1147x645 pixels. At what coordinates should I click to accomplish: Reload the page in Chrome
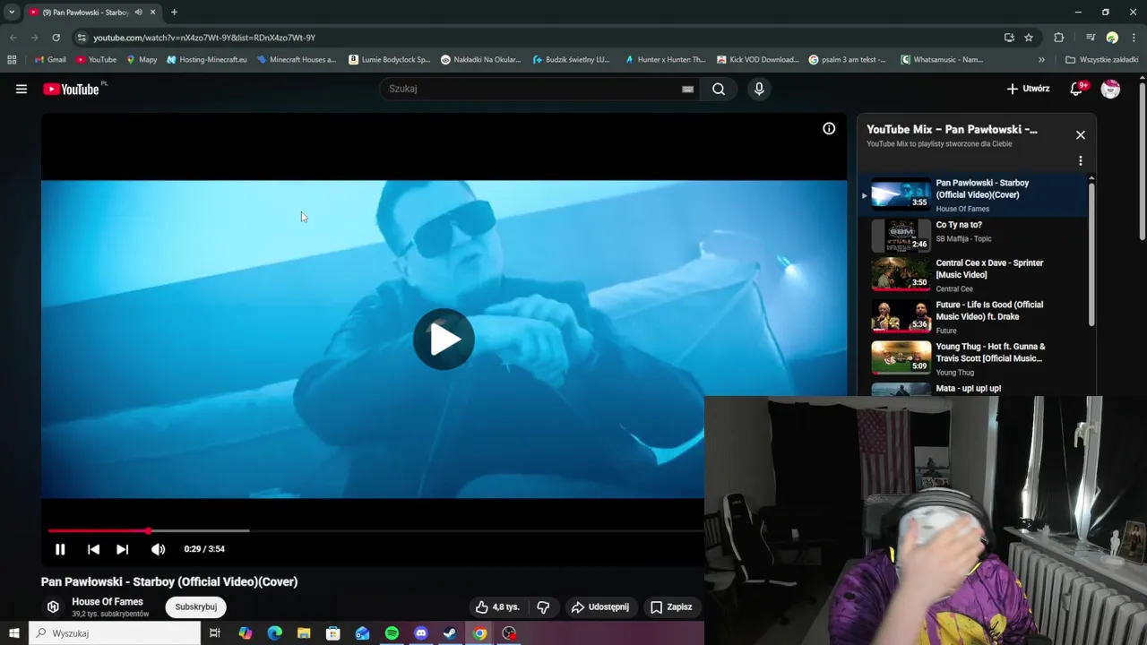[56, 38]
